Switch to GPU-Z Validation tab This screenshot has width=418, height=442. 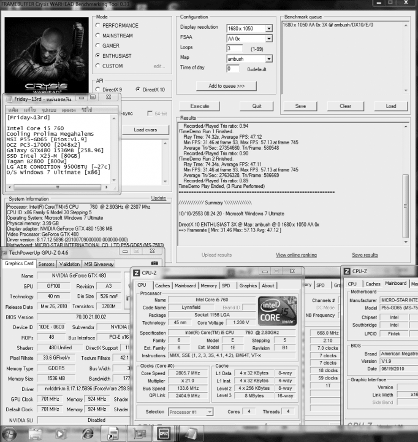tap(69, 264)
